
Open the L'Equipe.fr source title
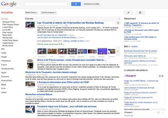(x=130, y=76)
